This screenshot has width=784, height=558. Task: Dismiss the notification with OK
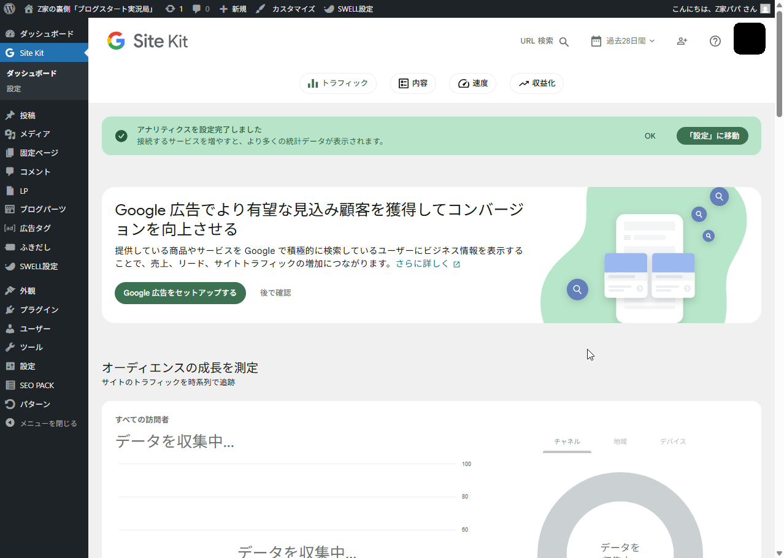[x=650, y=136]
